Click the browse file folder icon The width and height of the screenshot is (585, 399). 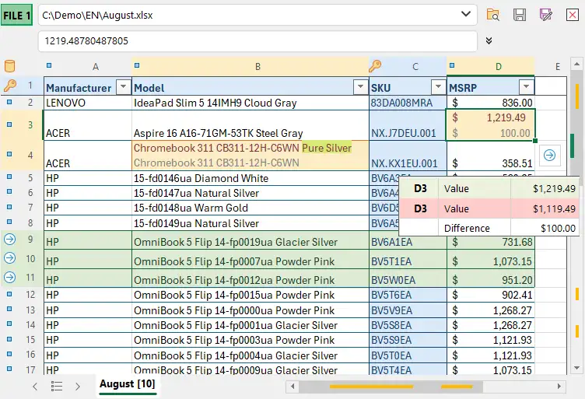point(493,15)
